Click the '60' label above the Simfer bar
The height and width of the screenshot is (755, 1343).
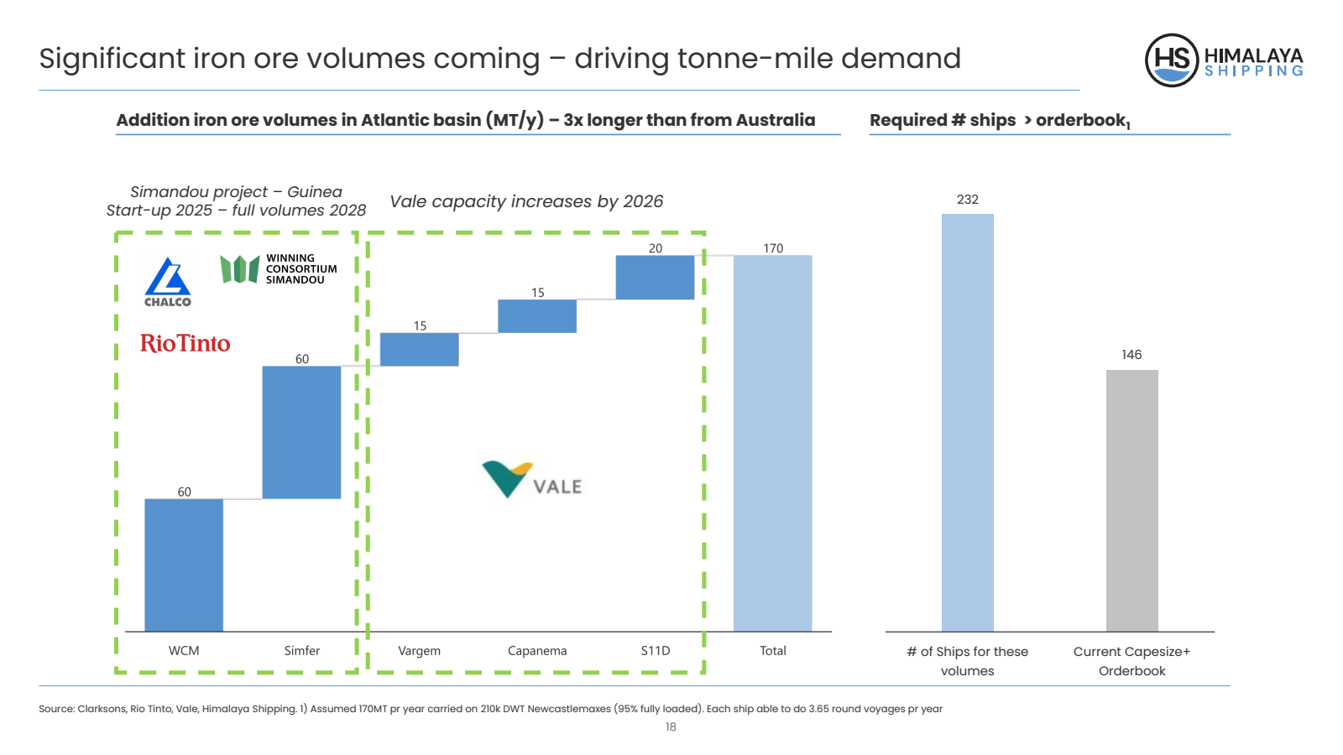(x=302, y=359)
